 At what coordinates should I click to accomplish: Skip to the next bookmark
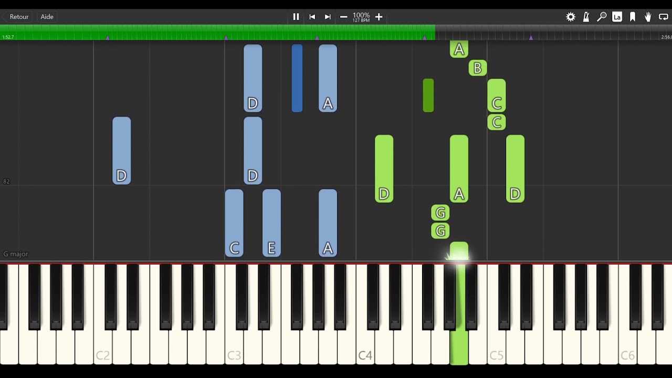tap(328, 17)
